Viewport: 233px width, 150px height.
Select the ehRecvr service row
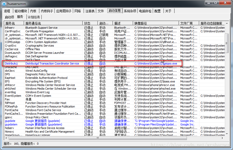tap(114, 85)
